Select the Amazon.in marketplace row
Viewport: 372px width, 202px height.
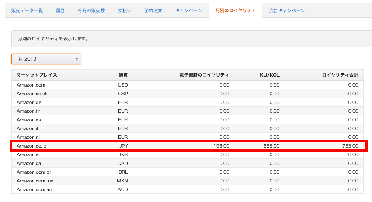click(x=187, y=155)
